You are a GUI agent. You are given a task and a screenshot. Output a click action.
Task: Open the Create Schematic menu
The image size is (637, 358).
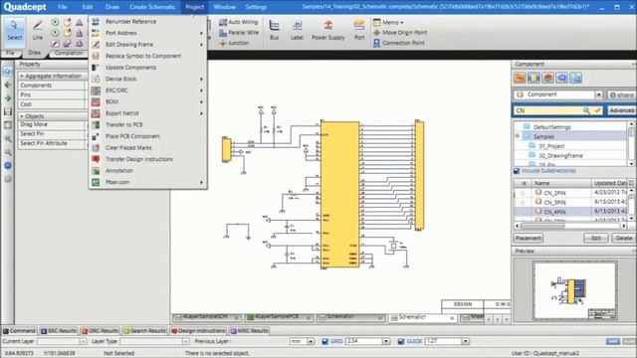pyautogui.click(x=152, y=7)
